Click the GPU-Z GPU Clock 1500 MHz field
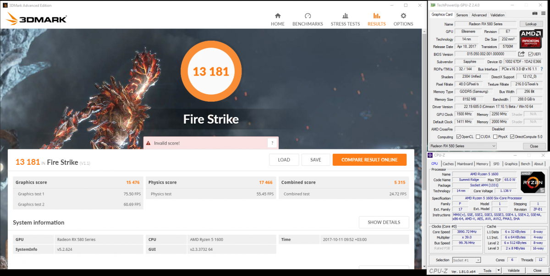This screenshot has height=276, width=550. click(x=464, y=114)
